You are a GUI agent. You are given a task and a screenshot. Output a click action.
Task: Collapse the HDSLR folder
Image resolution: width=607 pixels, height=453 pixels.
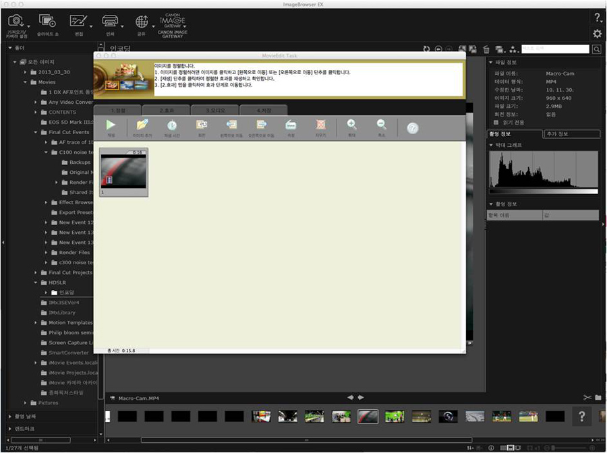point(36,282)
